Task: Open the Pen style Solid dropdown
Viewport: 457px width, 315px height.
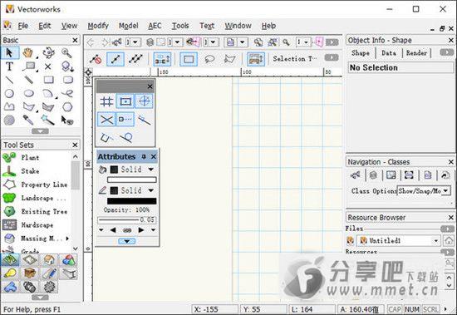Action: coord(151,190)
